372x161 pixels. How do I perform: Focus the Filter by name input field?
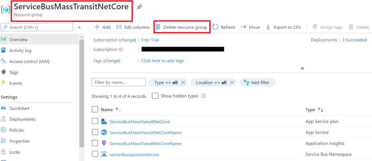click(x=118, y=82)
